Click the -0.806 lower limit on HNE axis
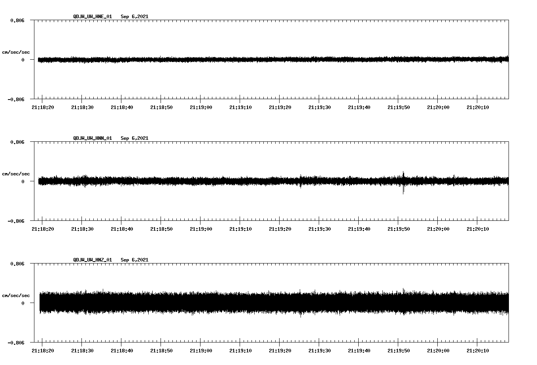 coord(16,99)
